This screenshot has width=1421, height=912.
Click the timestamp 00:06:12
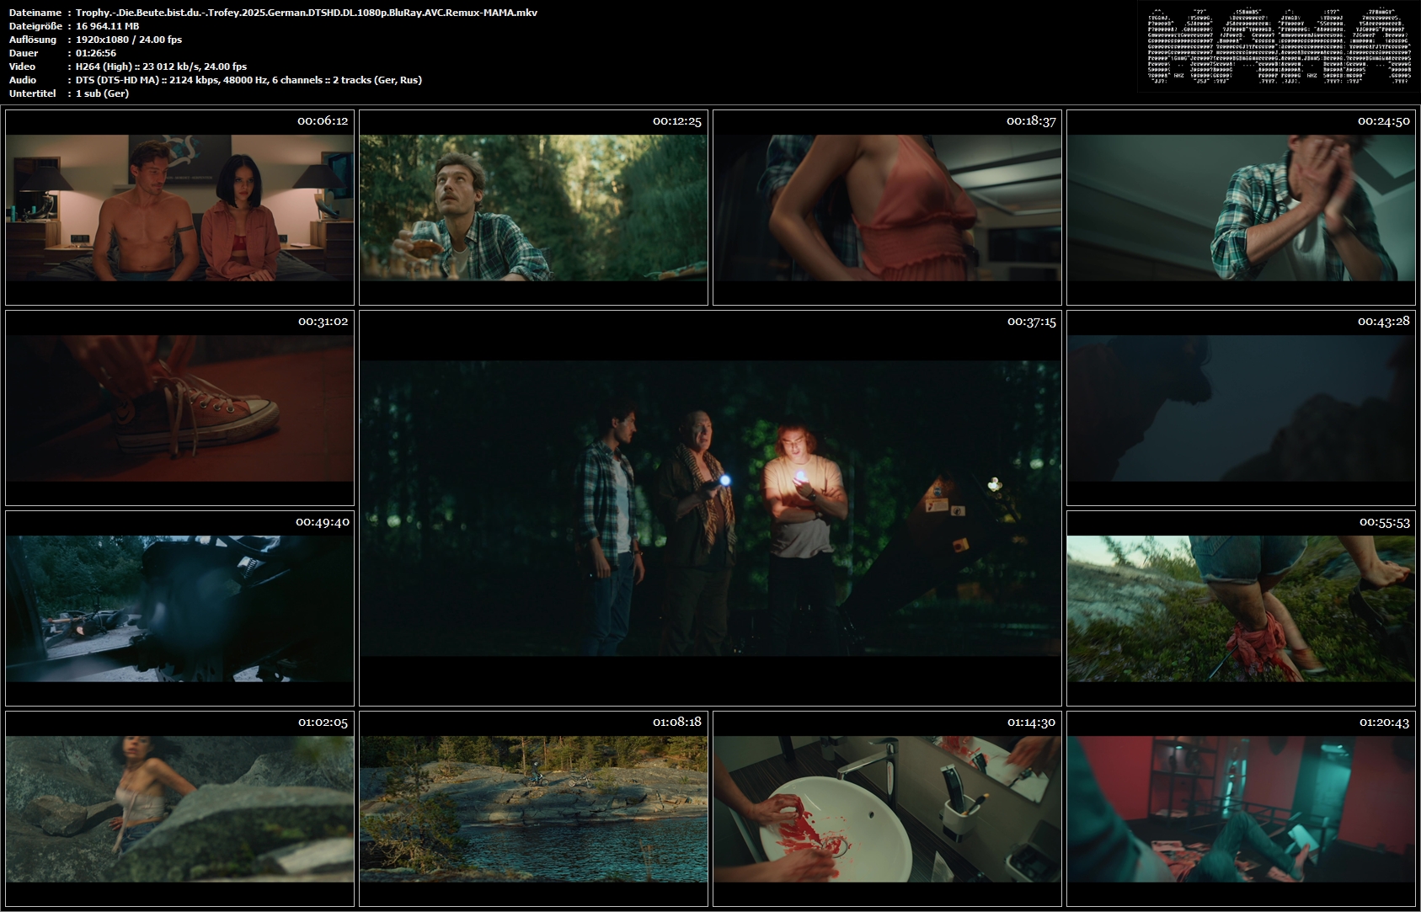pyautogui.click(x=323, y=121)
